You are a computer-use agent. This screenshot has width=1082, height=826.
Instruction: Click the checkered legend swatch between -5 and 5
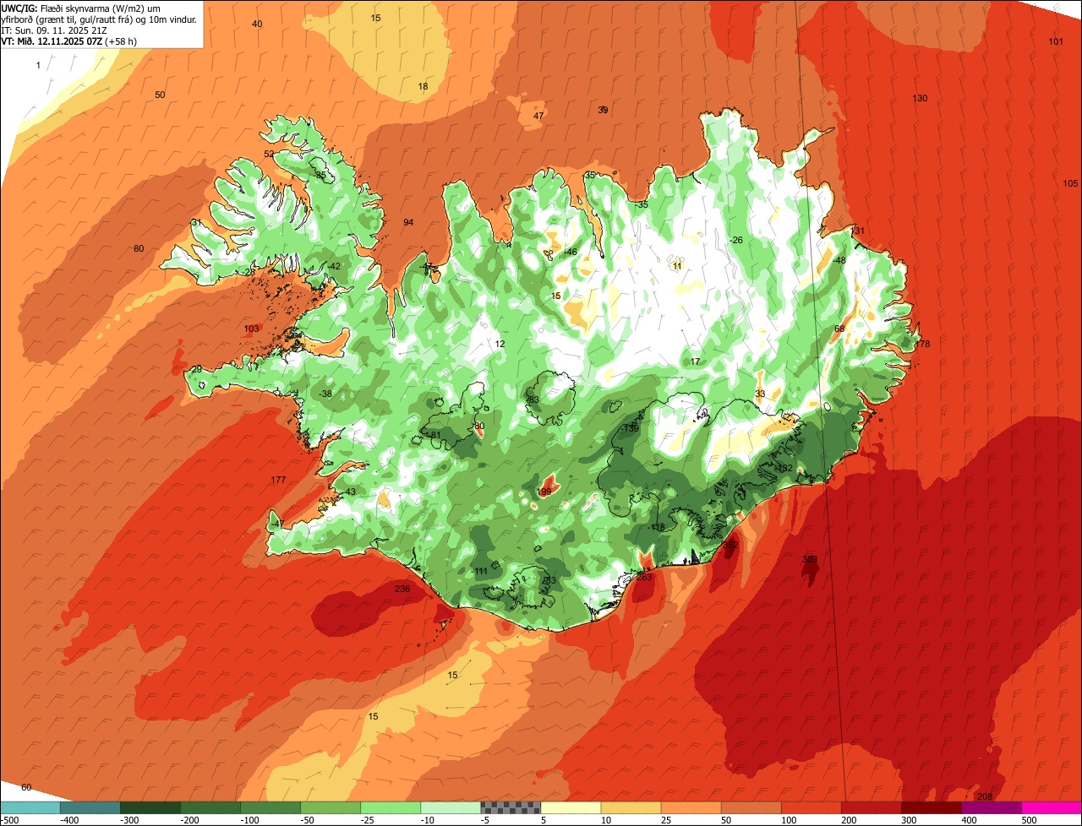[511, 807]
